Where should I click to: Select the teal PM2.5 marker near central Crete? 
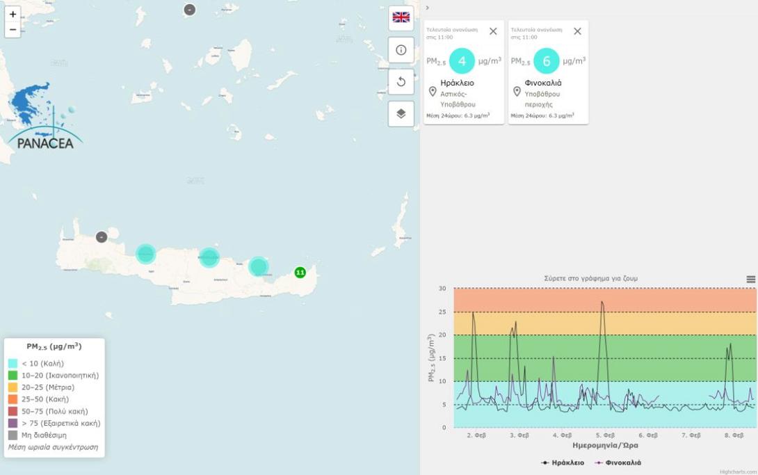[209, 257]
